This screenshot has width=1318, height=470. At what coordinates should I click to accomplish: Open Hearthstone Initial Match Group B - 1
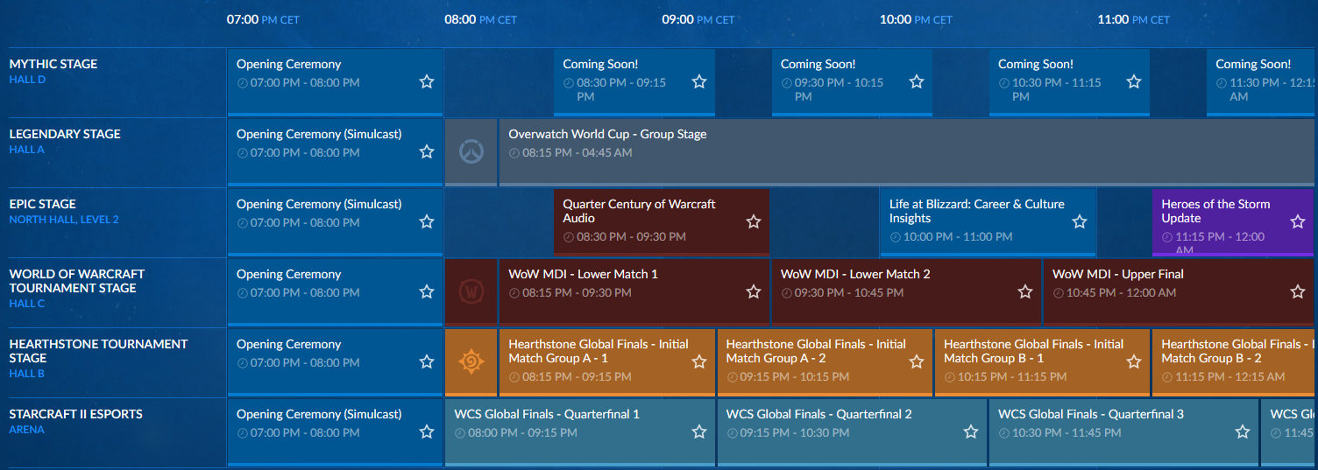pyautogui.click(x=1032, y=352)
